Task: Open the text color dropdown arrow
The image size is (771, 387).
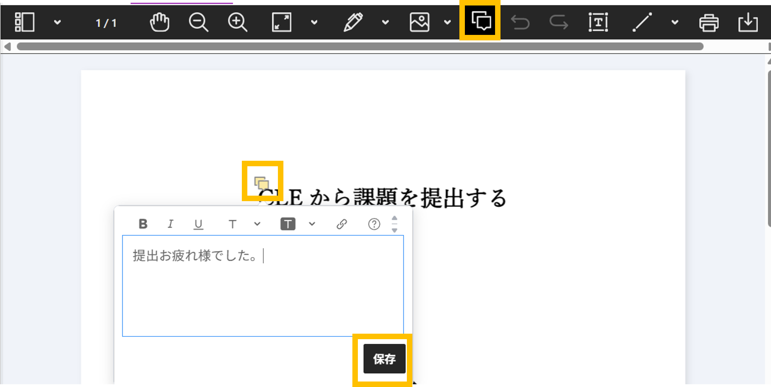Action: 257,224
